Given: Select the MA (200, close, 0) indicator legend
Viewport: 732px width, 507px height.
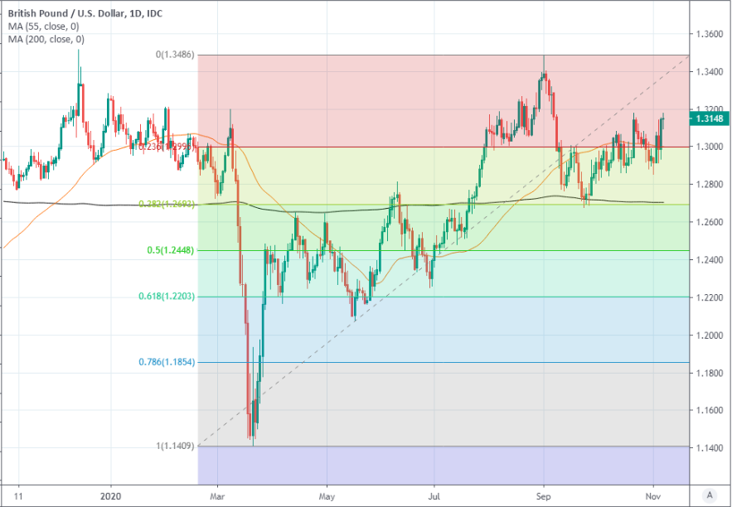Looking at the screenshot, I should pos(46,39).
